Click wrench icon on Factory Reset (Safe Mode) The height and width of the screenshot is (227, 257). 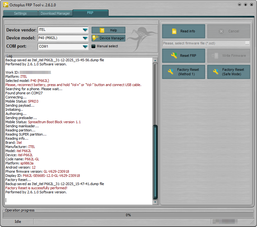(x=215, y=72)
